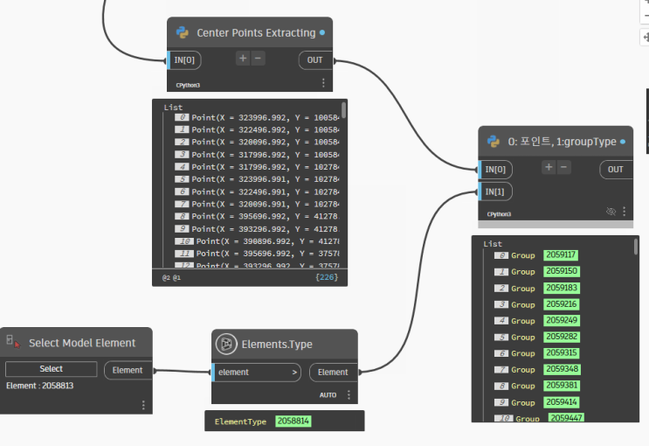Screen dimensions: 649x446
Task: Click the points list preview scrollbar
Action: coord(343,110)
